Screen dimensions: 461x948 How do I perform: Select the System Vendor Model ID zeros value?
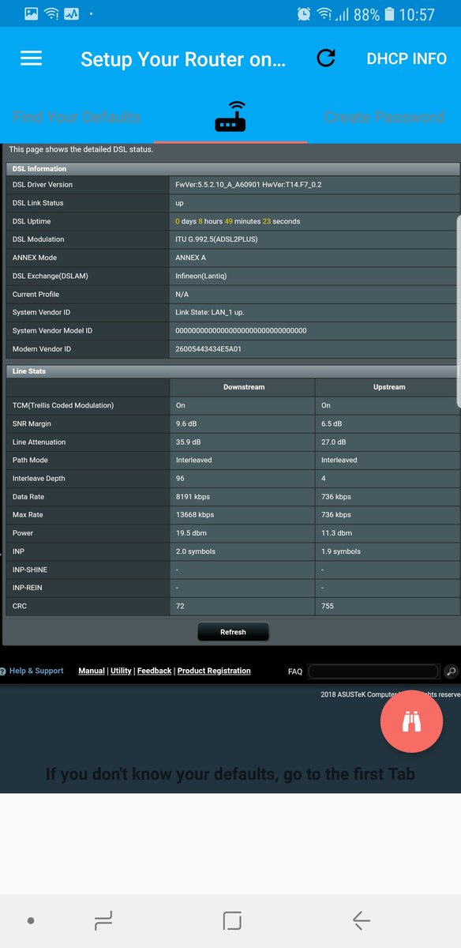pyautogui.click(x=241, y=330)
